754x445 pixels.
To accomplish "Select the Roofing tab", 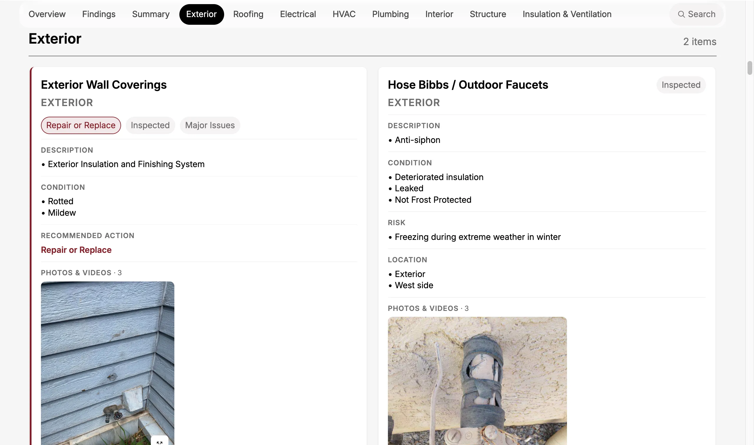I will (248, 14).
